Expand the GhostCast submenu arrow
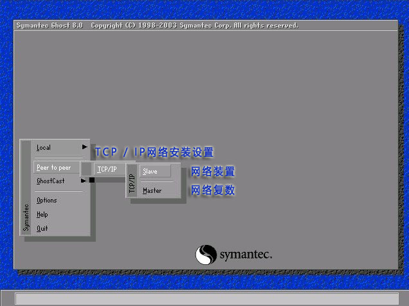This screenshot has width=409, height=306. [x=83, y=181]
